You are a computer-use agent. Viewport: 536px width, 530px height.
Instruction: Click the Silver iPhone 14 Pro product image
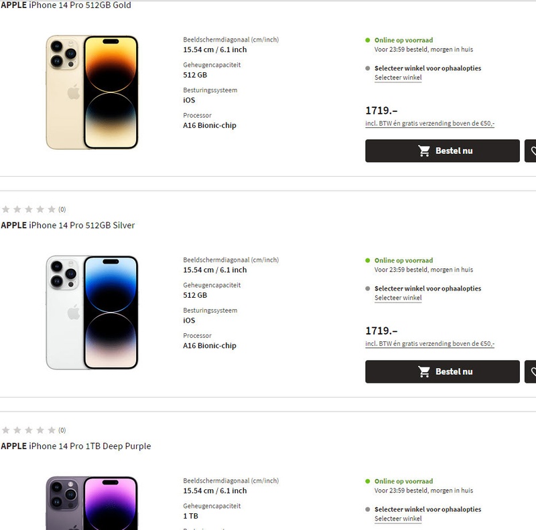[x=92, y=313]
